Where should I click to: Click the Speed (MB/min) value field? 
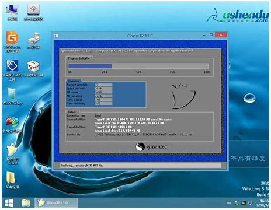pos(103,88)
